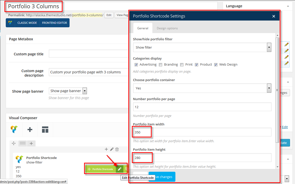Click the Page Metabox heading
Image resolution: width=295 pixels, height=184 pixels.
pos(21,39)
